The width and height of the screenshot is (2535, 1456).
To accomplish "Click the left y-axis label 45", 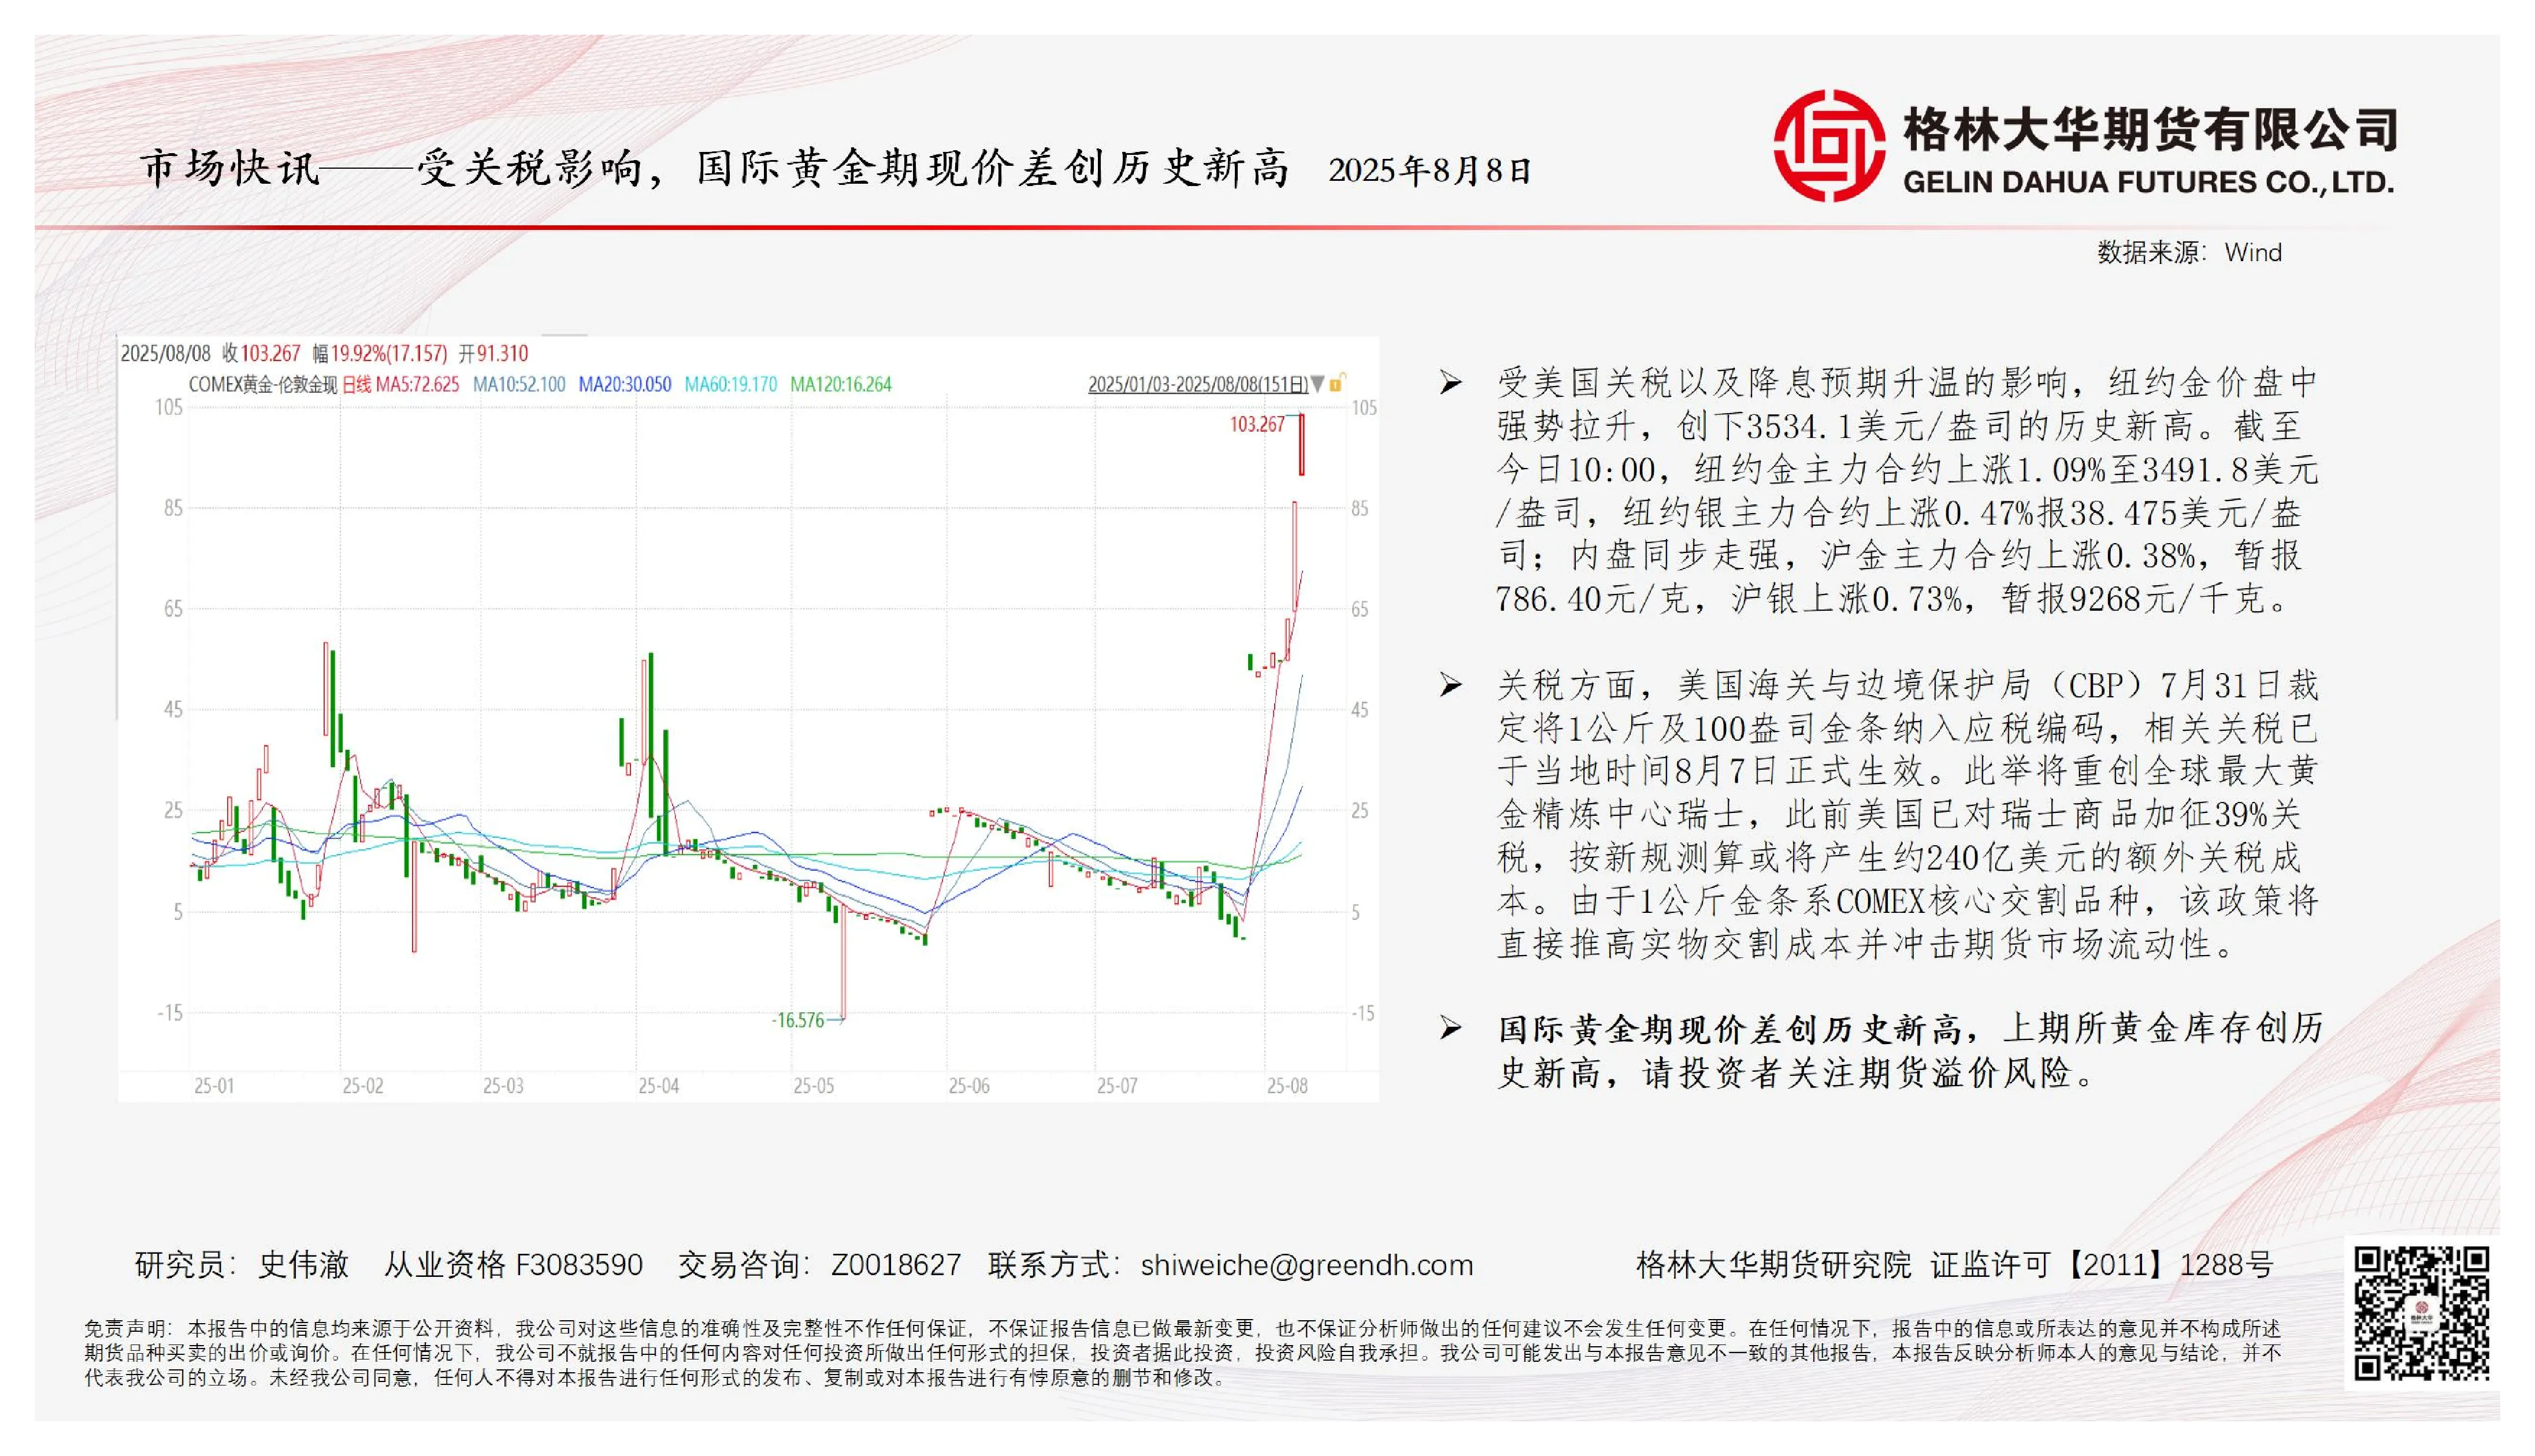I will pyautogui.click(x=174, y=710).
